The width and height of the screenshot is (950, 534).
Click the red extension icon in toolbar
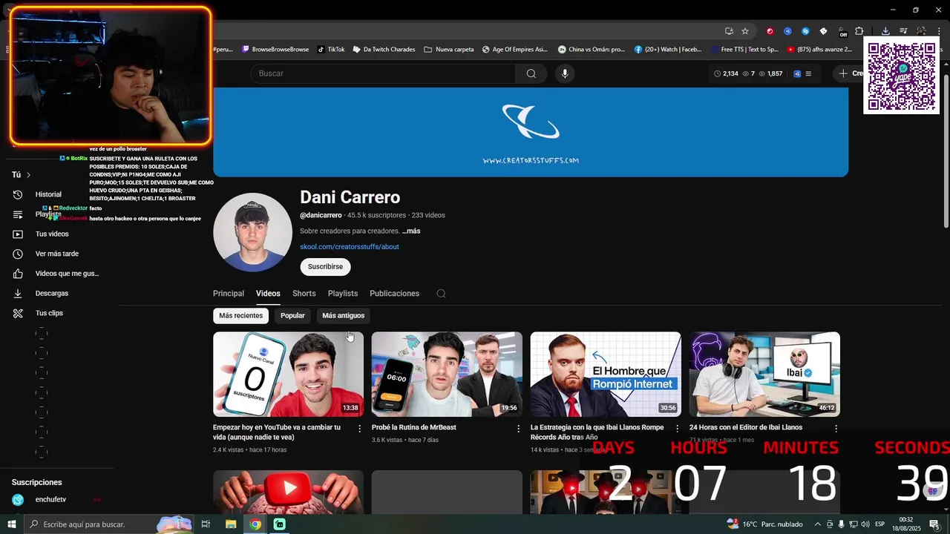(770, 31)
